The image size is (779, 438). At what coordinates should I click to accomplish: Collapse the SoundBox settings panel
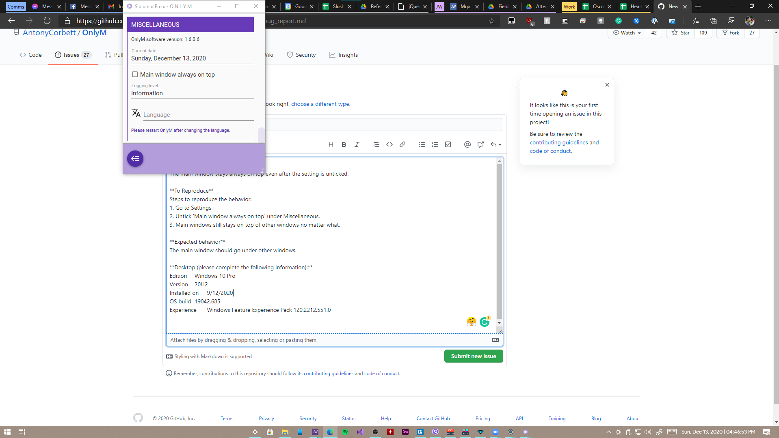135,159
